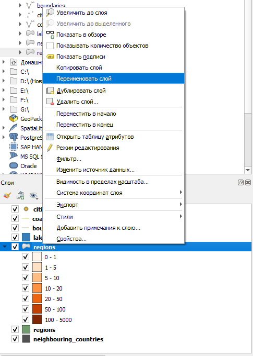Image resolution: width=253 pixels, height=356 pixels.
Task: Uncheck visibility of neighbouring_countries layer
Action: (15, 339)
